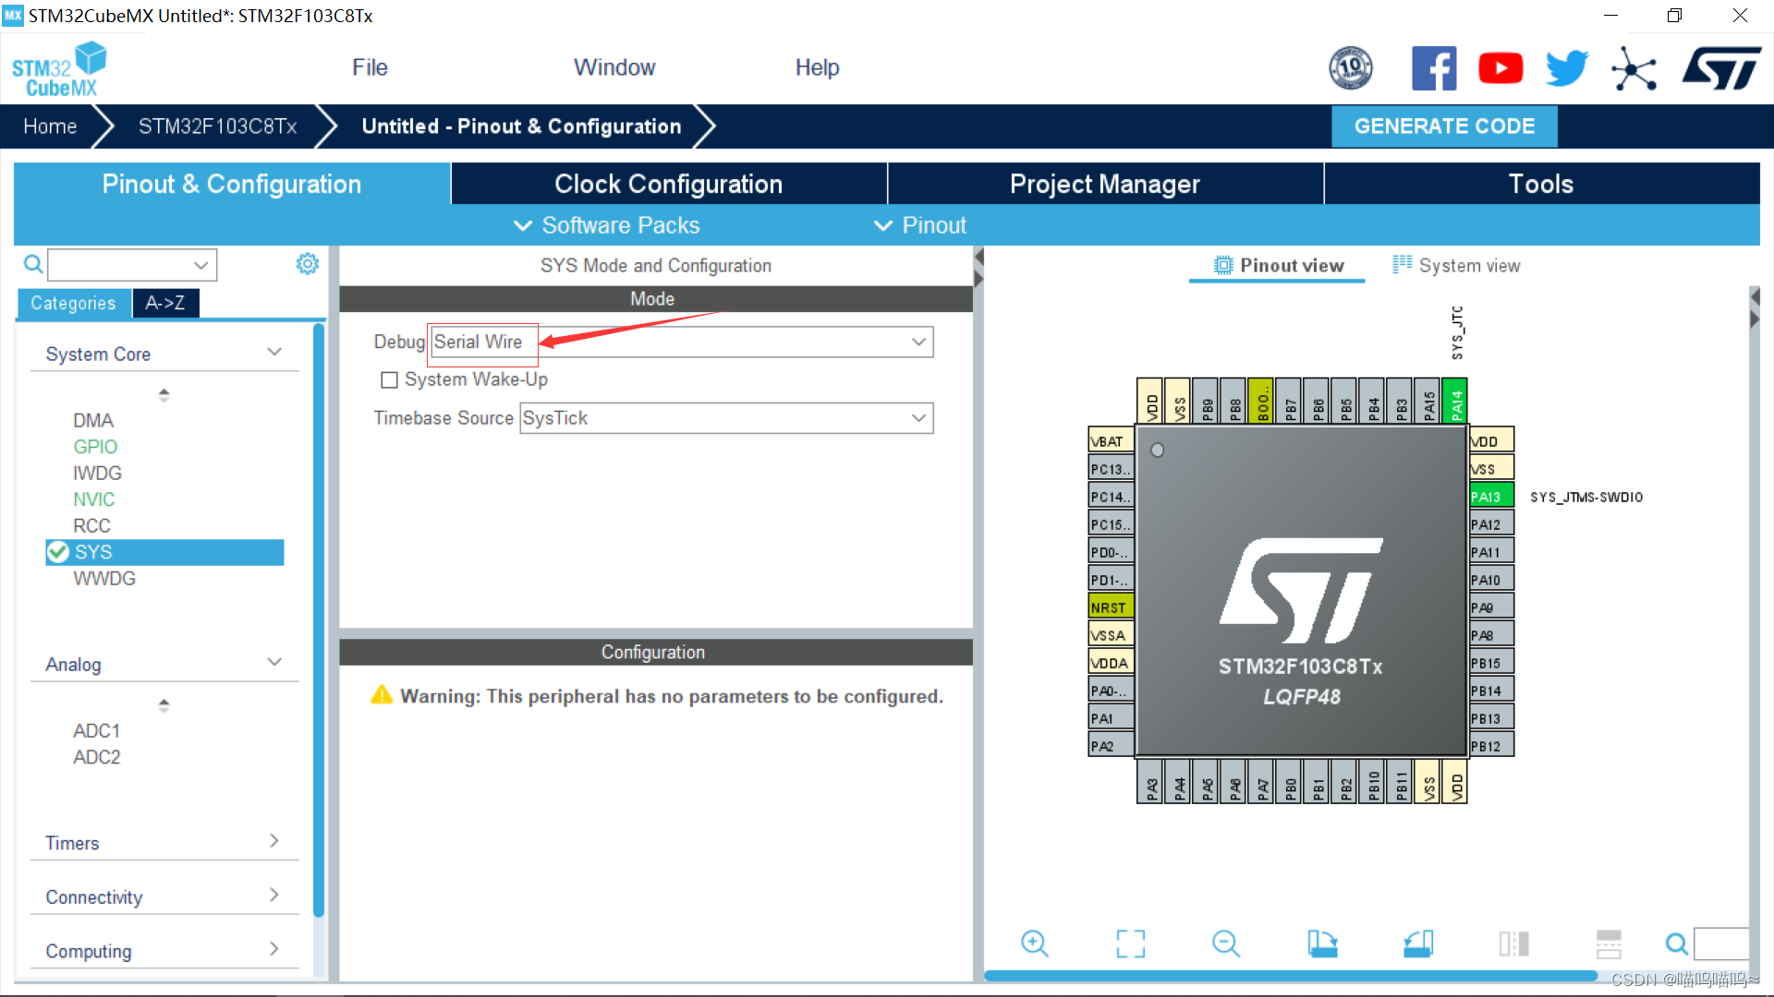Image resolution: width=1774 pixels, height=997 pixels.
Task: Select NVIC in System Core
Action: (93, 499)
